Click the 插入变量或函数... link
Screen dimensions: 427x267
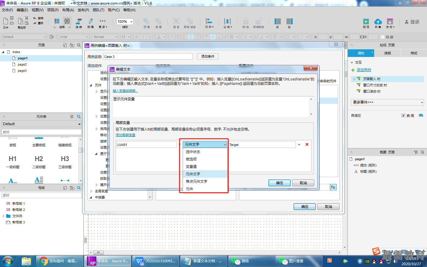click(x=125, y=91)
